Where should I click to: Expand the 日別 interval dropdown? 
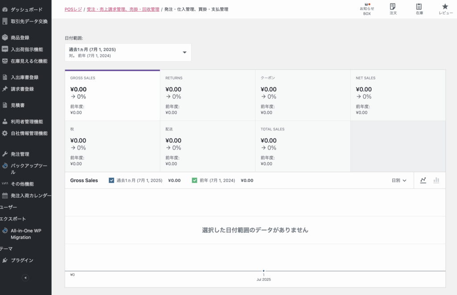pos(399,180)
